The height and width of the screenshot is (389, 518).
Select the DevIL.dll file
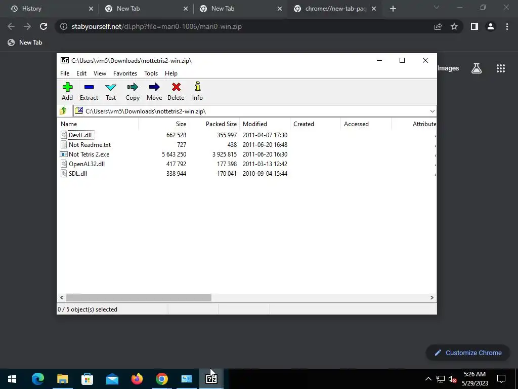coord(81,135)
